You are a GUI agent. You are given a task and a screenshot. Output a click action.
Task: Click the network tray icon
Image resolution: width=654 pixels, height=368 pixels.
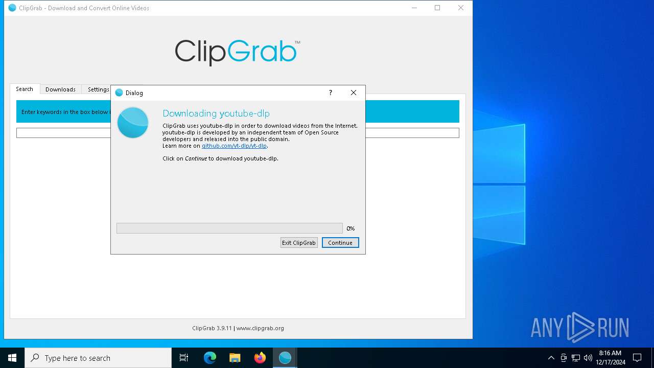tap(576, 358)
